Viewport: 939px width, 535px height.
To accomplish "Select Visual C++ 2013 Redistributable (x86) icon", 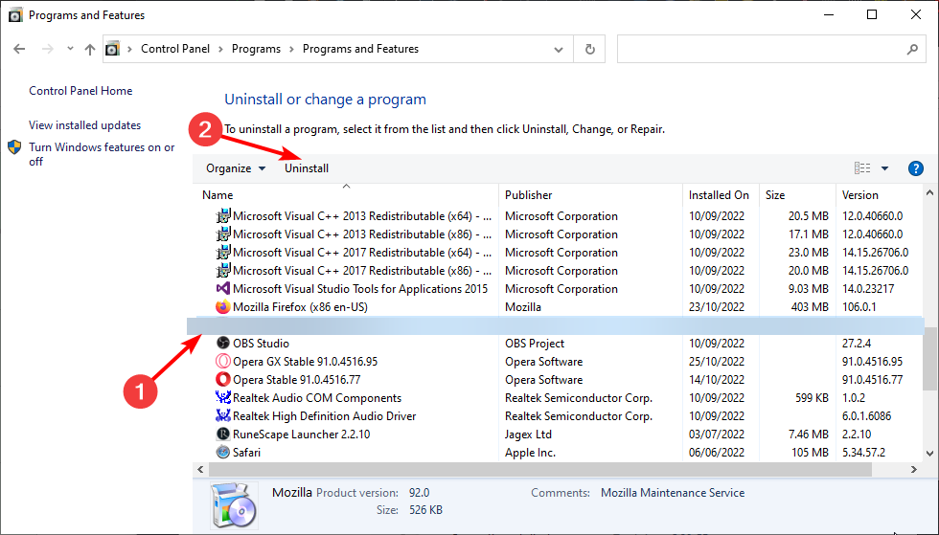I will tap(222, 234).
